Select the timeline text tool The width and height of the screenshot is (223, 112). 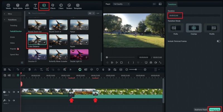tap(41, 69)
